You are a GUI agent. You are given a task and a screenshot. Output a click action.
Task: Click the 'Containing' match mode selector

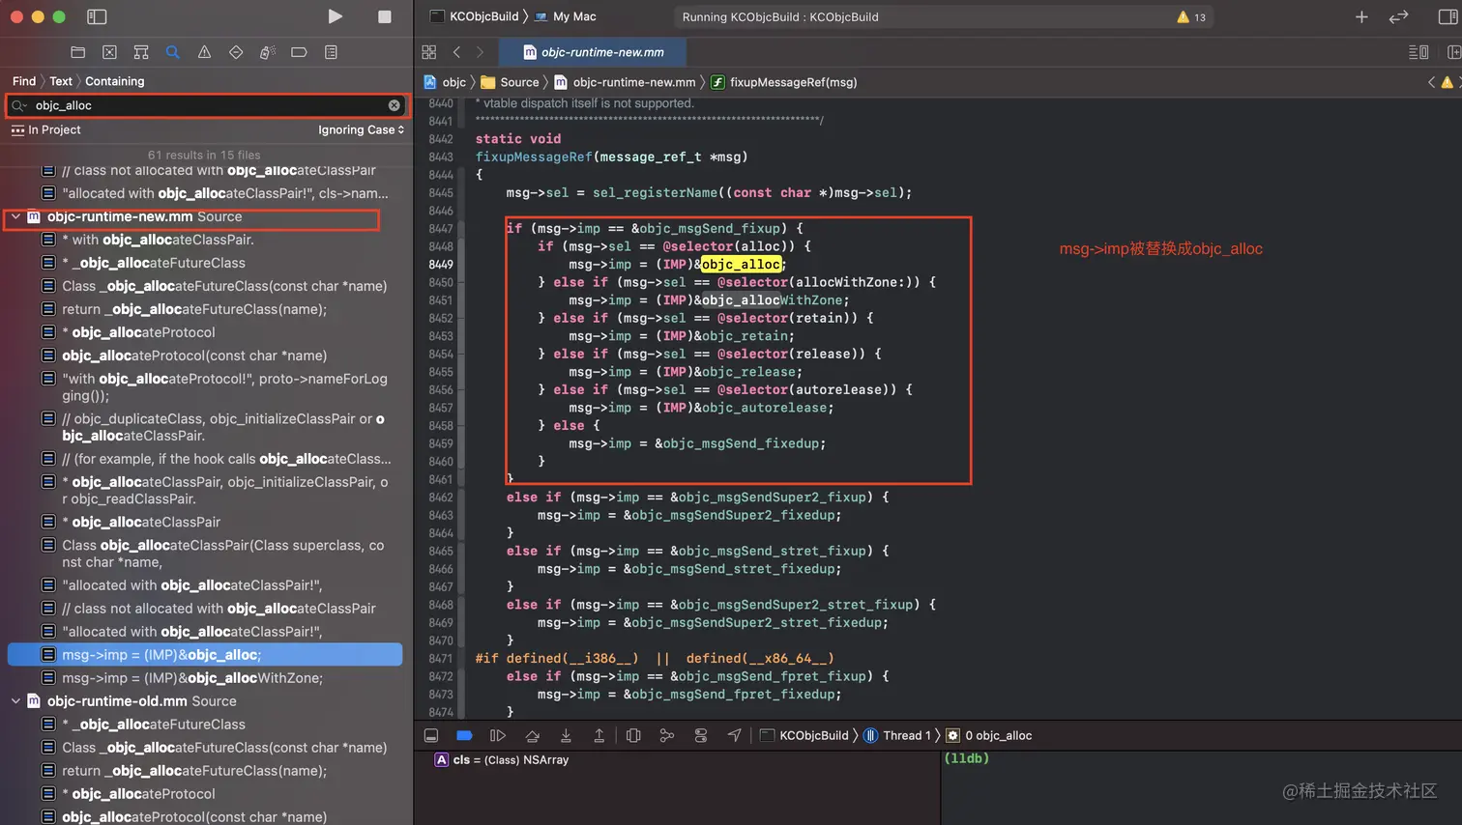tap(114, 81)
